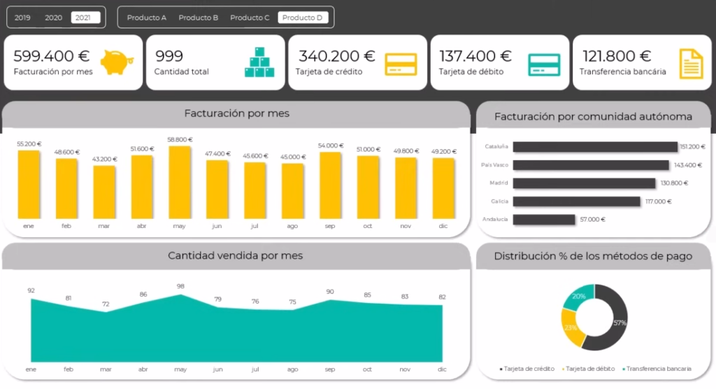This screenshot has width=716, height=389.
Task: Select the feb bar in billing chart
Action: (66, 189)
